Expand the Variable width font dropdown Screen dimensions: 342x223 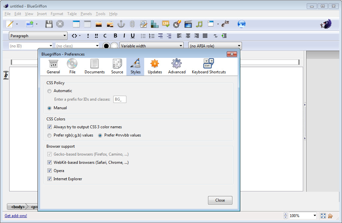tap(151, 46)
